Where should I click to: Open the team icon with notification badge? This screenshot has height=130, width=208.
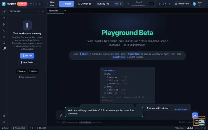tap(4, 49)
